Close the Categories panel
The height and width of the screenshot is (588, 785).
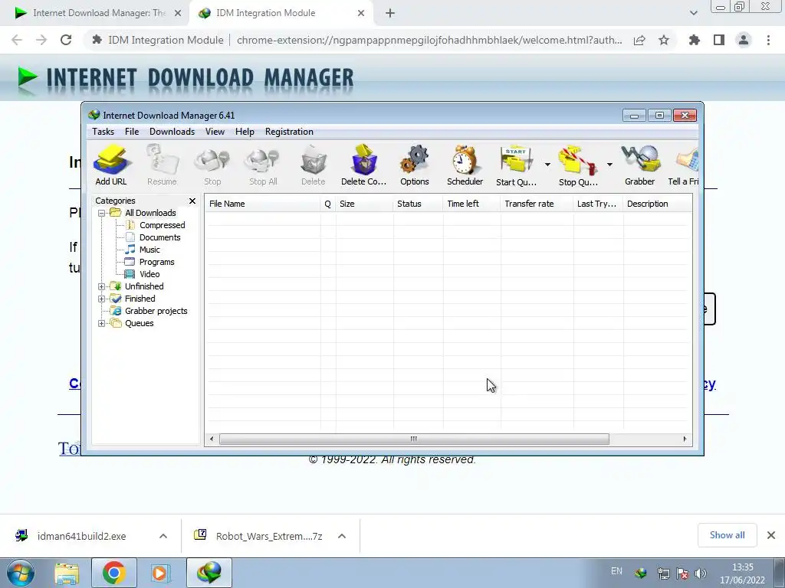(192, 201)
